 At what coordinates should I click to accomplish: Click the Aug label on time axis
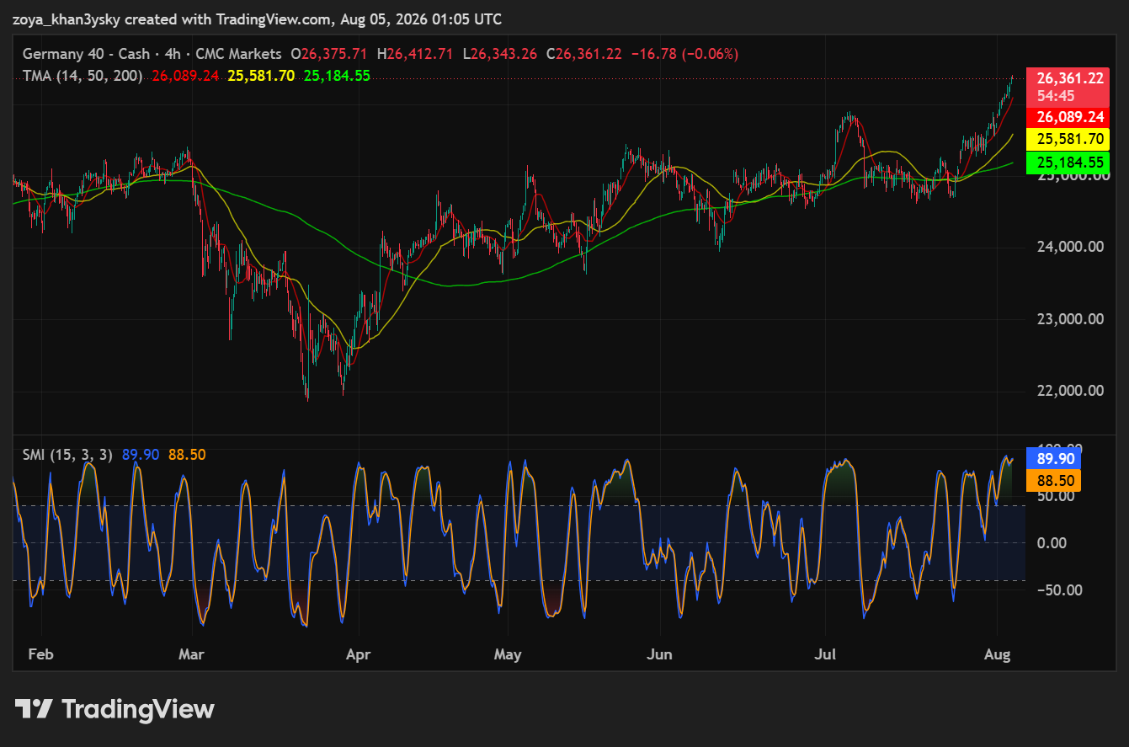(998, 654)
